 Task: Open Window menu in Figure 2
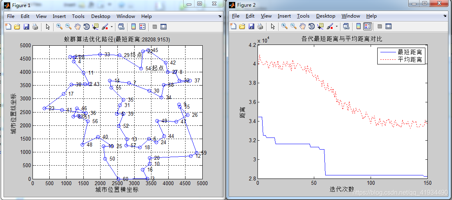pyautogui.click(x=351, y=16)
